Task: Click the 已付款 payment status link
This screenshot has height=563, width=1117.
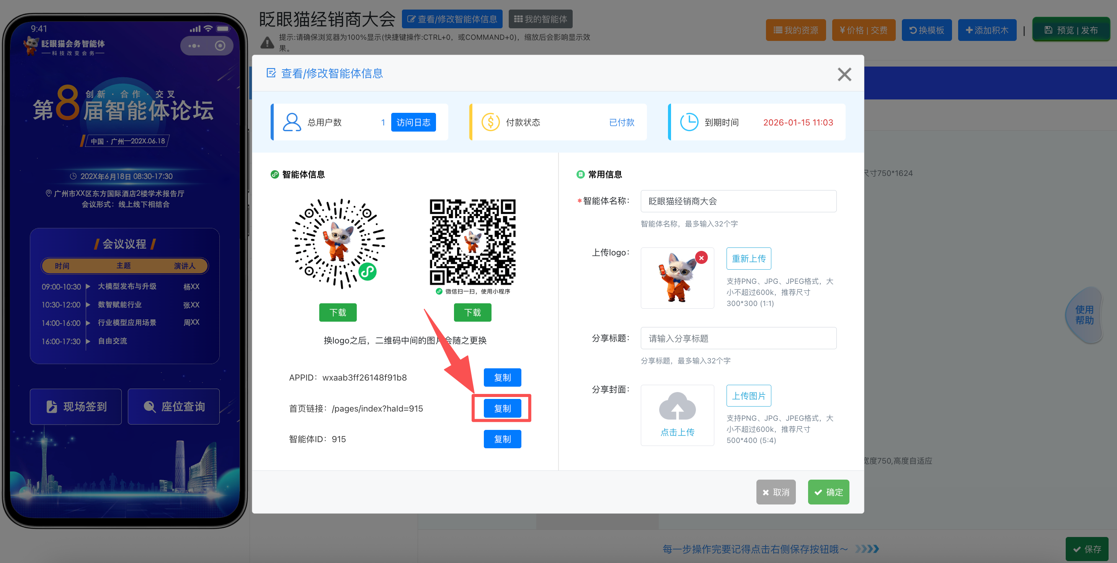Action: [x=621, y=122]
